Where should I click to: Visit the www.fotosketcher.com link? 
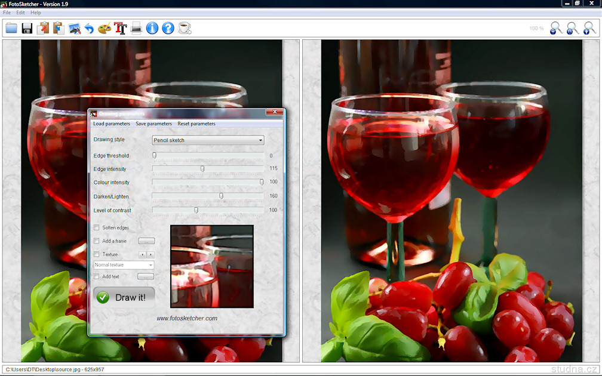pos(187,318)
